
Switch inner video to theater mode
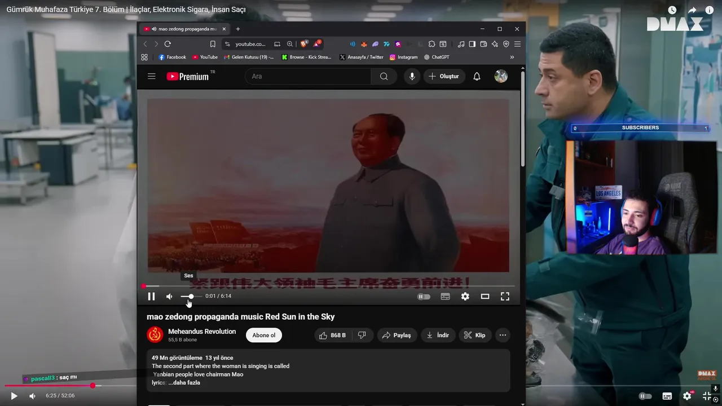(485, 296)
